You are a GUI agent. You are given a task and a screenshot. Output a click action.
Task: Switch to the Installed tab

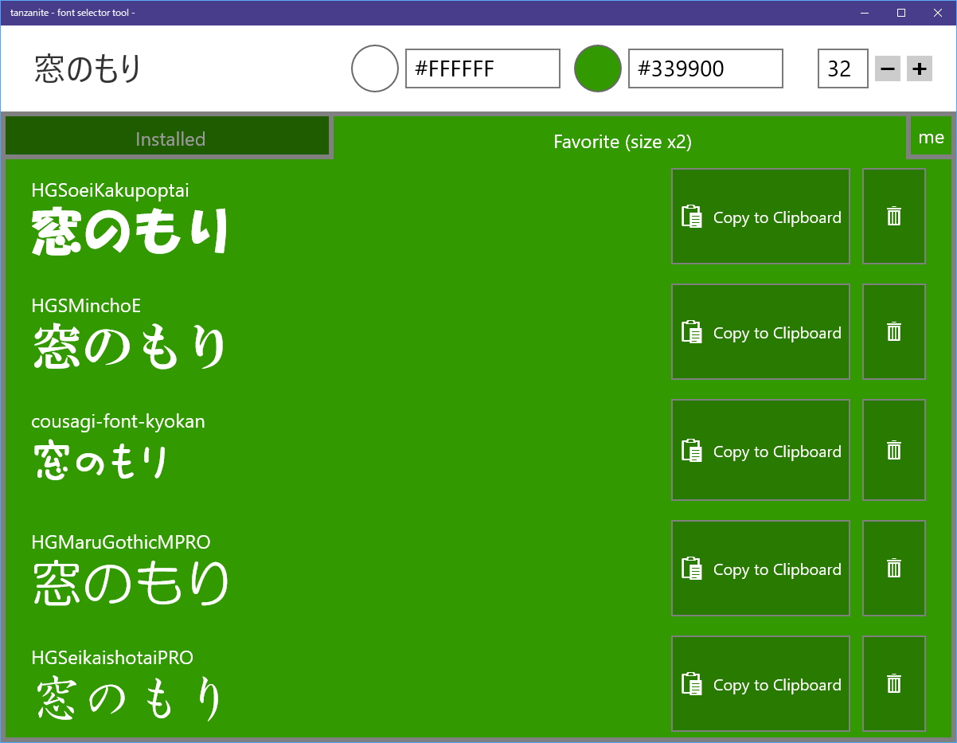point(168,137)
